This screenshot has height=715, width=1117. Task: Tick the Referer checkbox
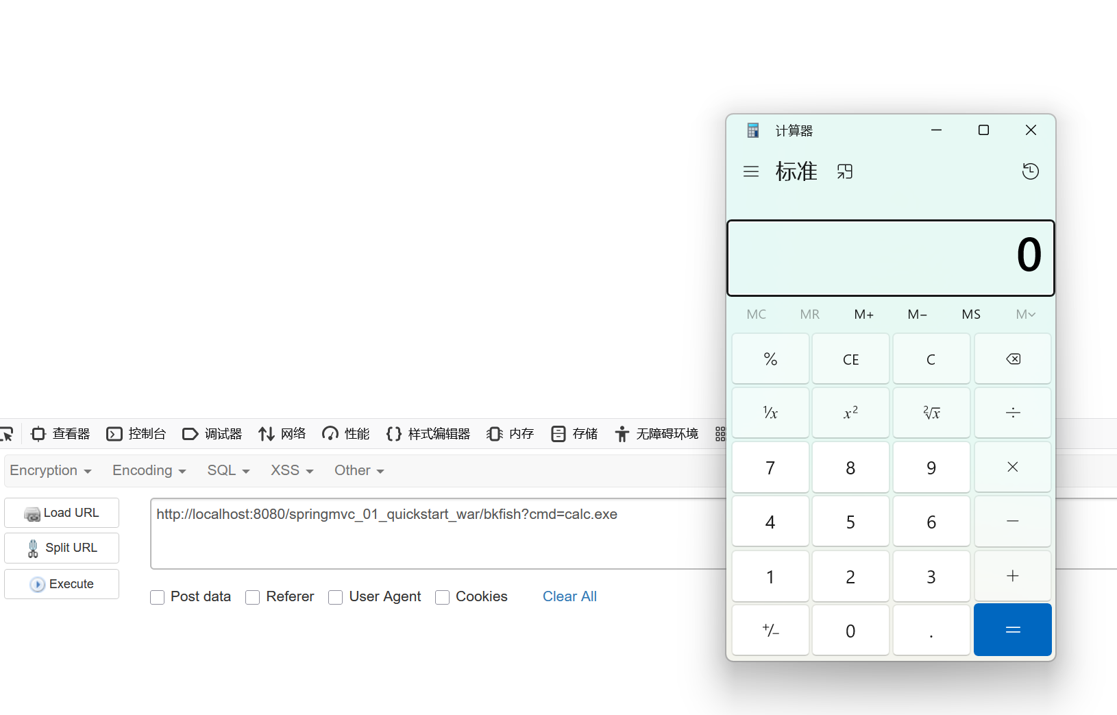click(x=253, y=597)
